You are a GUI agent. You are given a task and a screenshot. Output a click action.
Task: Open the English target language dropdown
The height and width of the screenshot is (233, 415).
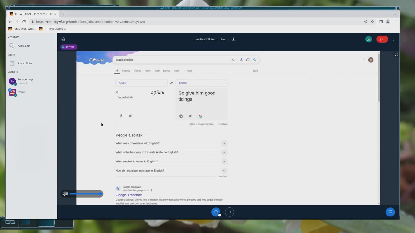pyautogui.click(x=202, y=83)
